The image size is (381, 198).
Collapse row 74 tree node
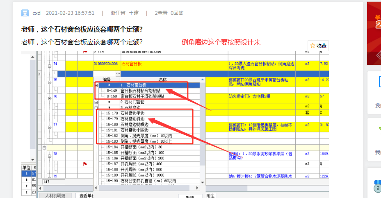pyautogui.click(x=49, y=66)
